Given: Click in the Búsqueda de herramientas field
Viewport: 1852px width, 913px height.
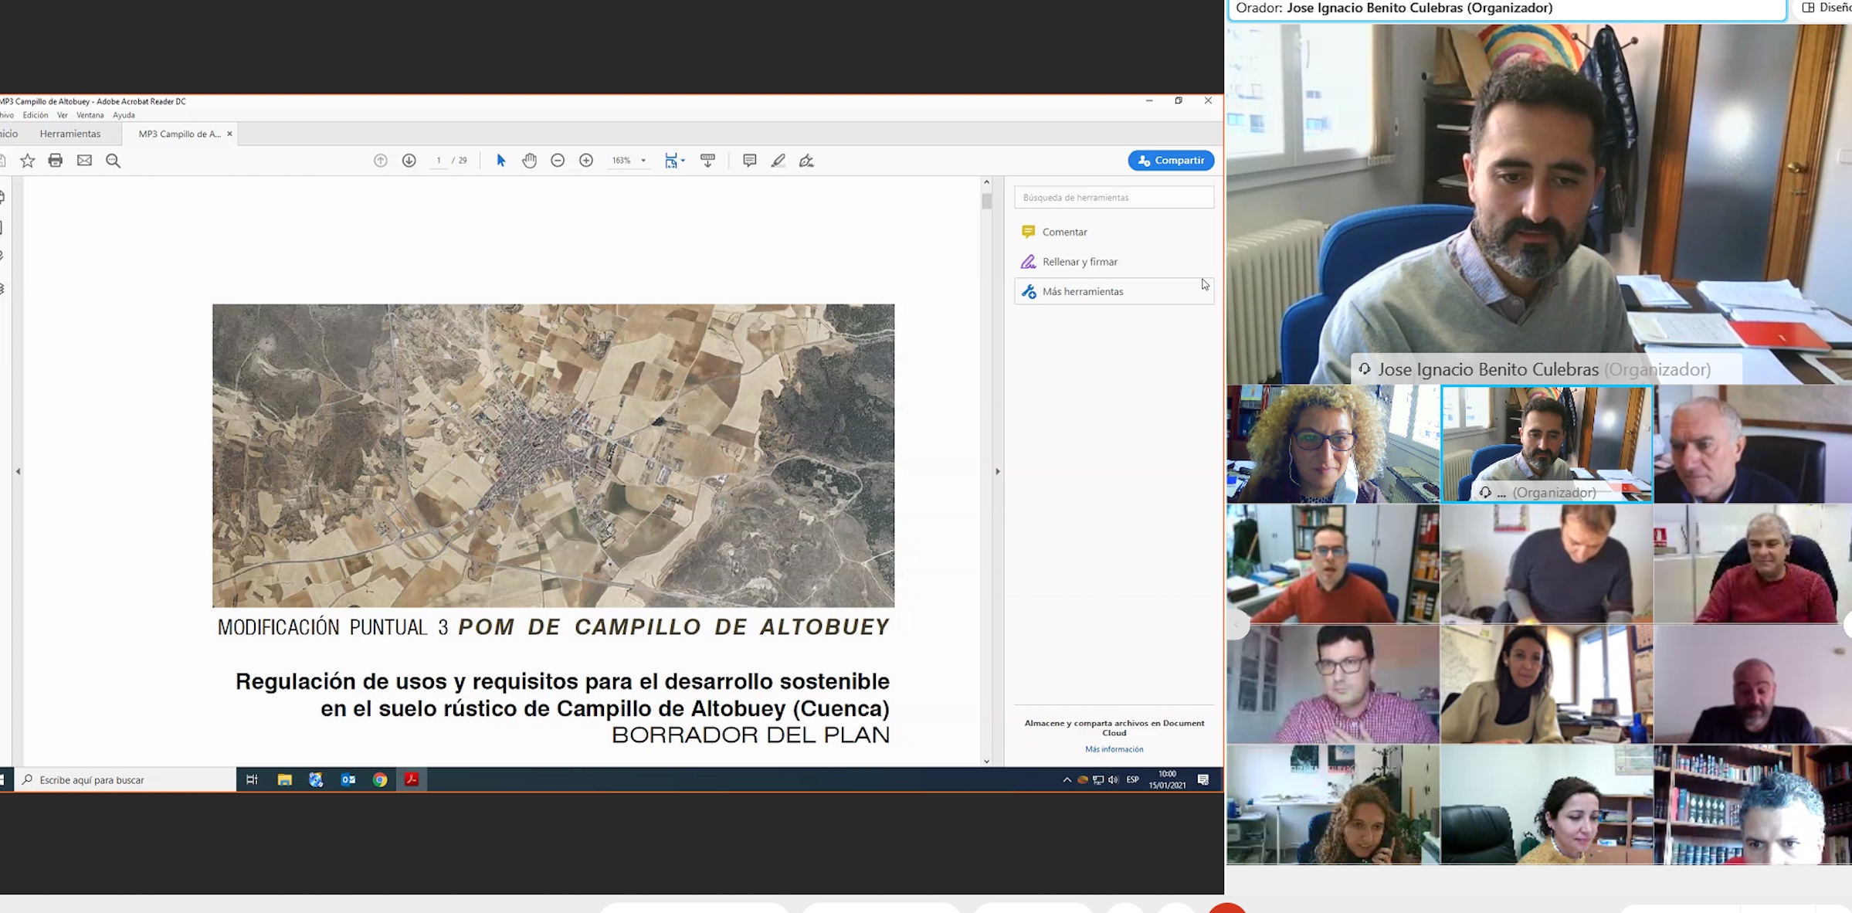Looking at the screenshot, I should [1114, 198].
